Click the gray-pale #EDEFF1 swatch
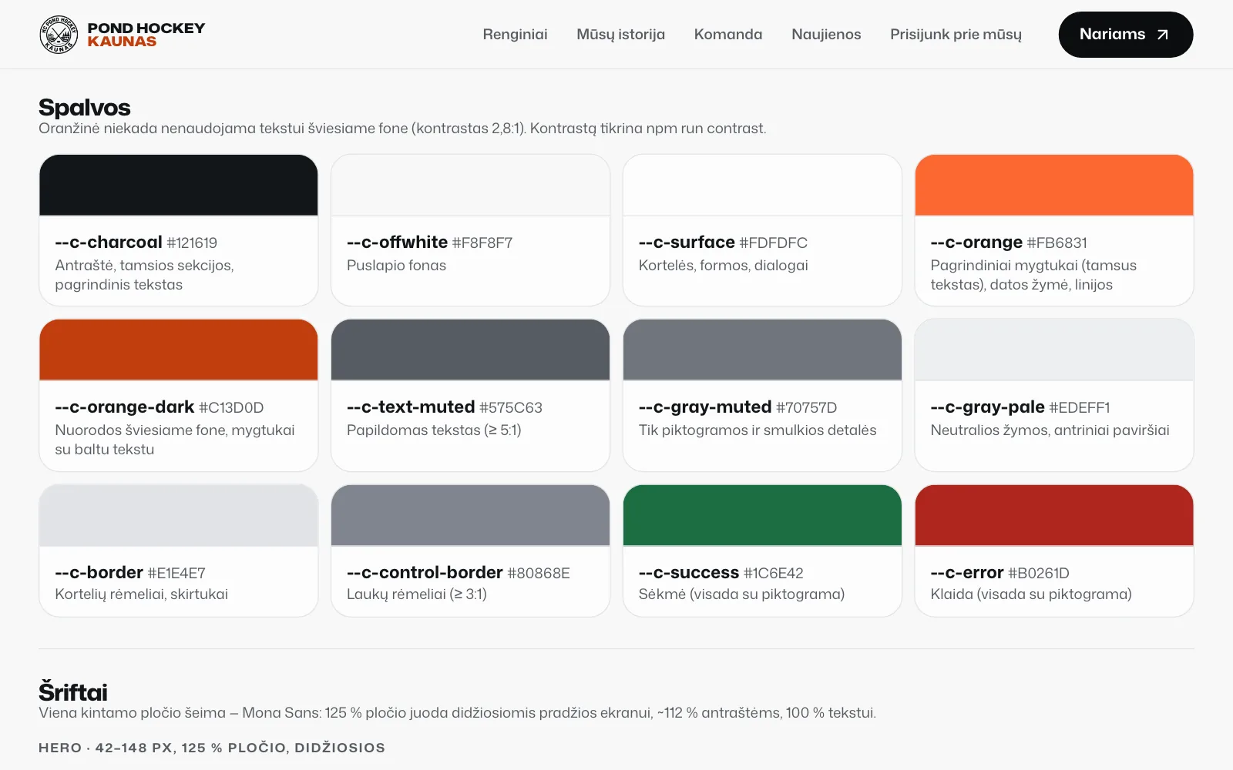 click(1054, 350)
